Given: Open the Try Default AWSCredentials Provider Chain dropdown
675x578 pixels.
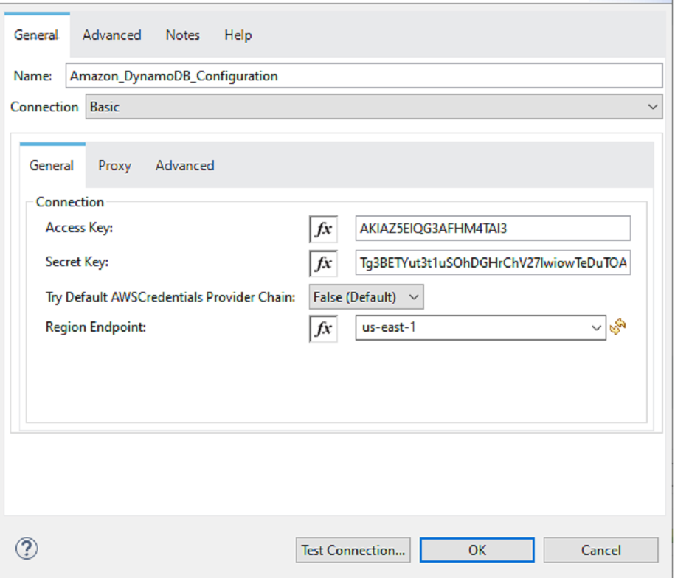Looking at the screenshot, I should (366, 297).
